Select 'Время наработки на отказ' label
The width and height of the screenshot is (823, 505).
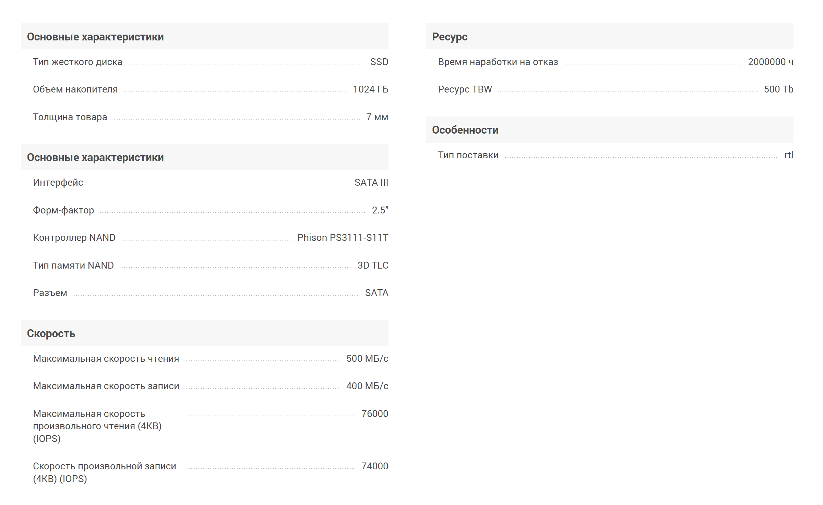pos(498,62)
